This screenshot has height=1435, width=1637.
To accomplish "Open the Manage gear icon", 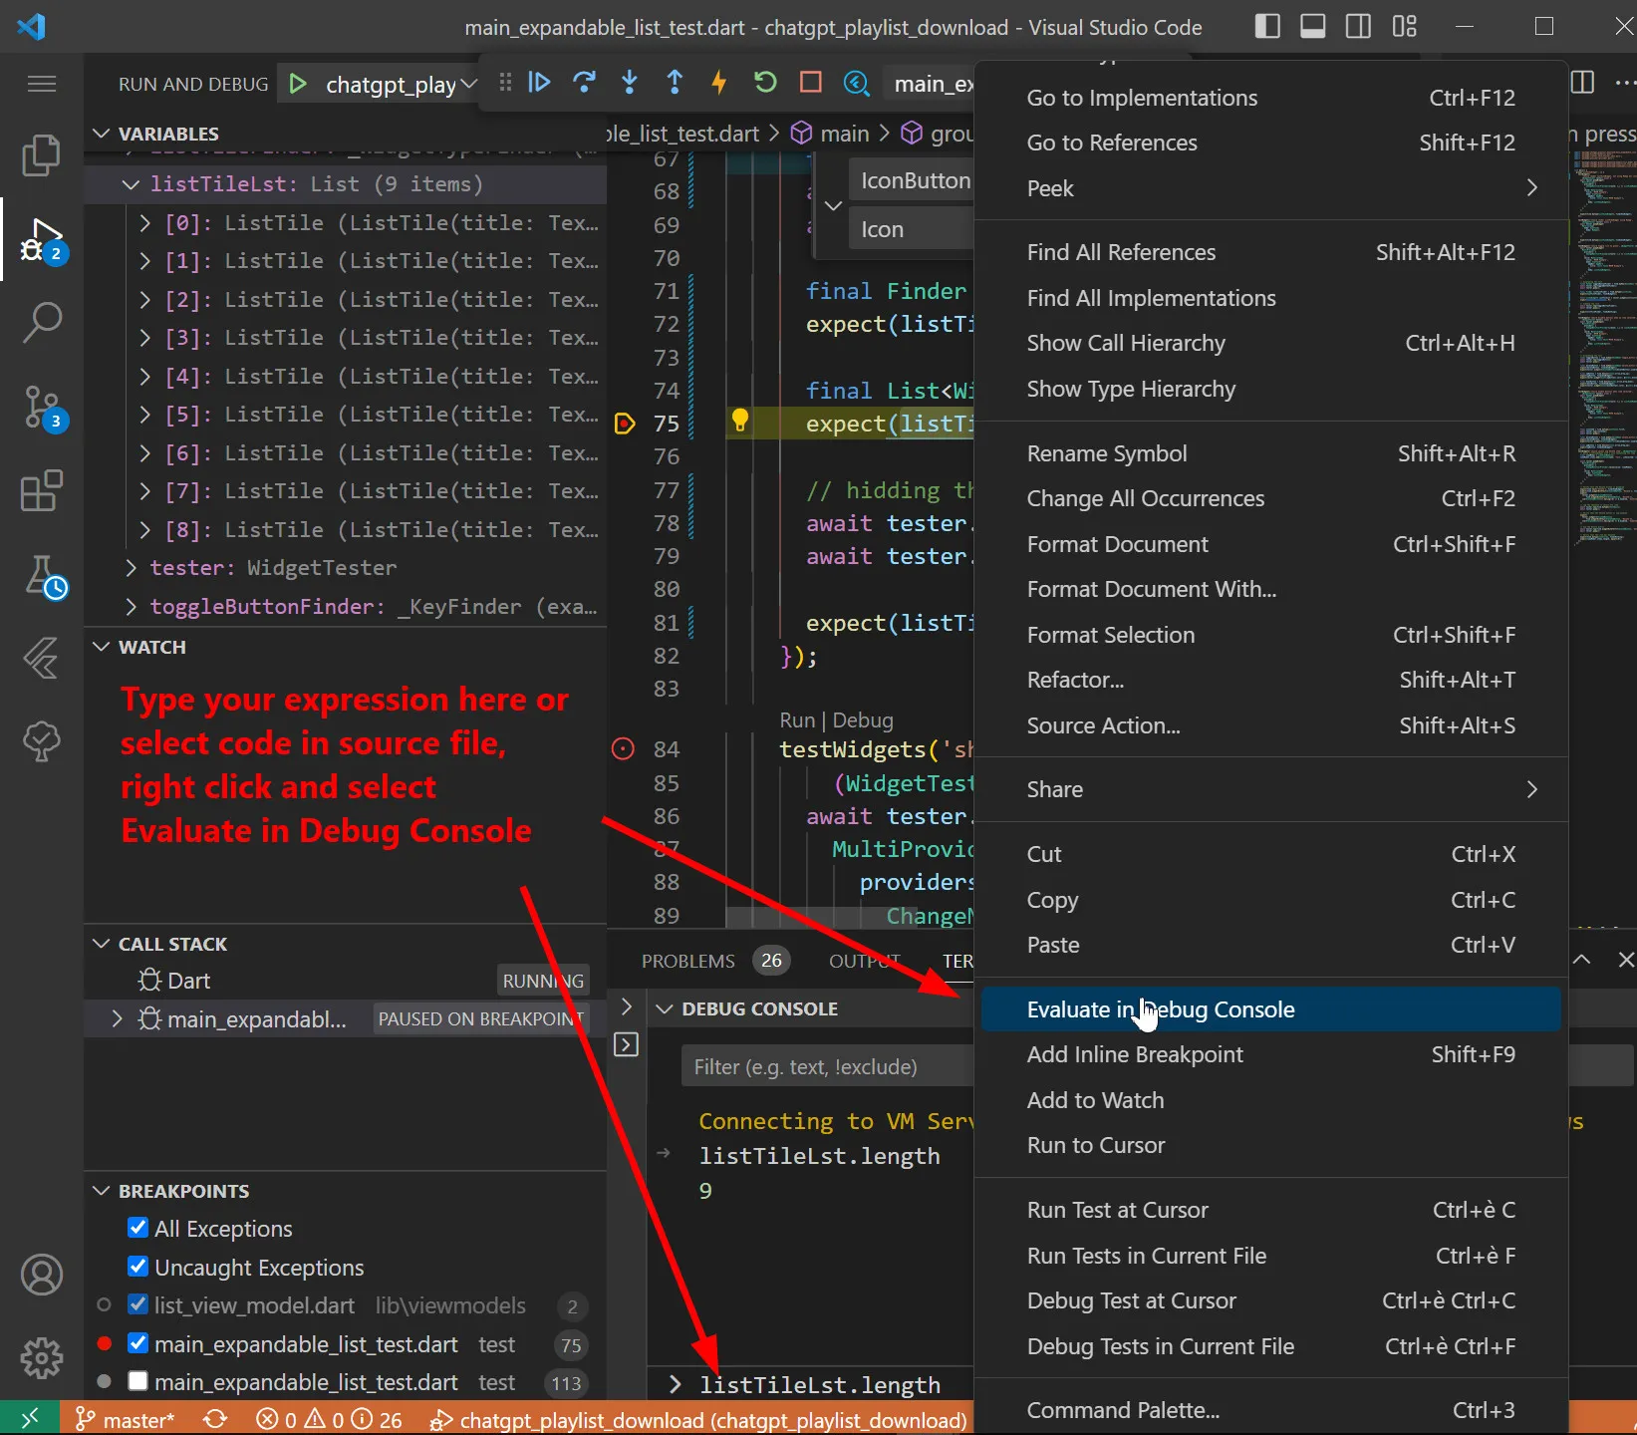I will pos(41,1358).
